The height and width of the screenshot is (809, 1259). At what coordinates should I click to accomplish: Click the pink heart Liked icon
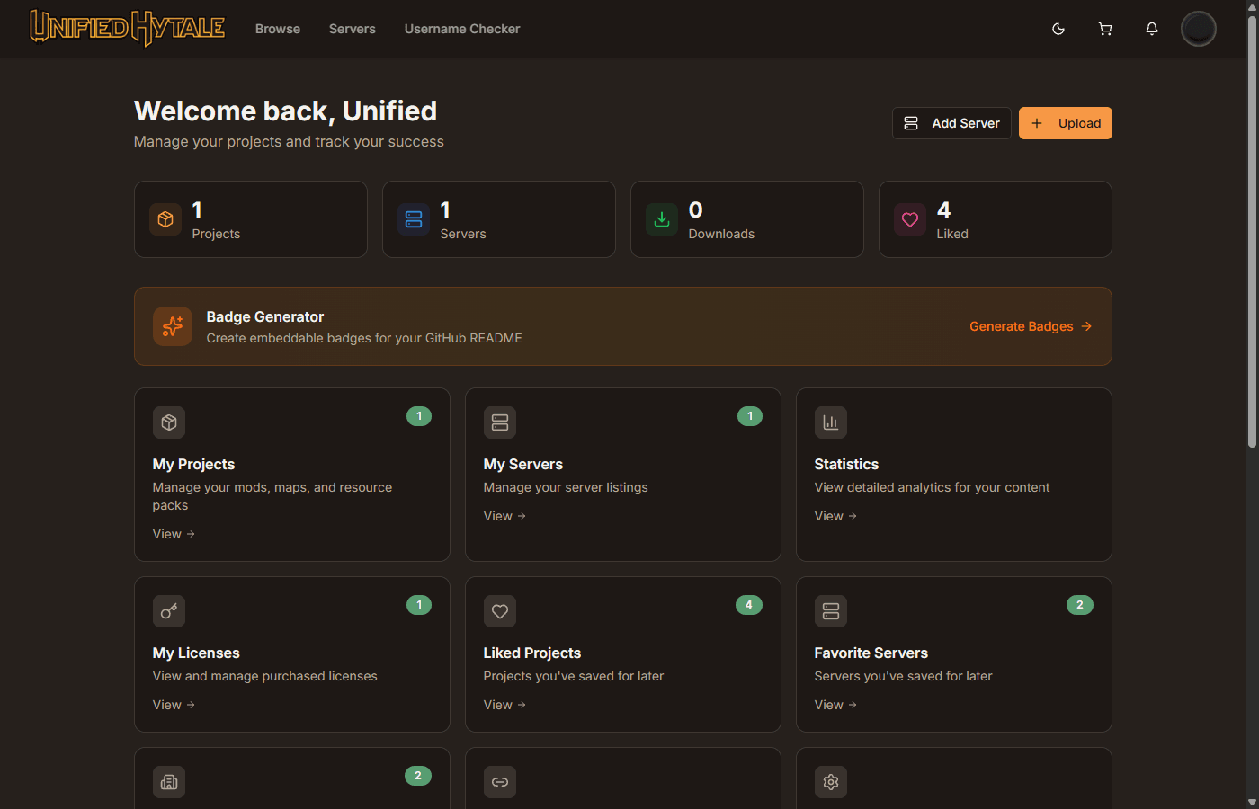pyautogui.click(x=910, y=219)
